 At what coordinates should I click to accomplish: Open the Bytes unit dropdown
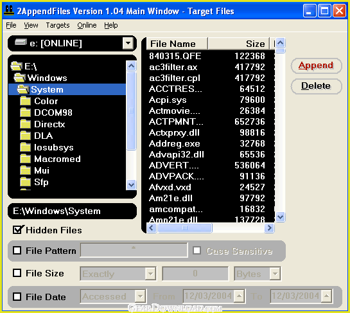pos(275,273)
